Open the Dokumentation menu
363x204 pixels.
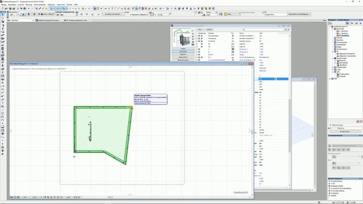(40, 5)
